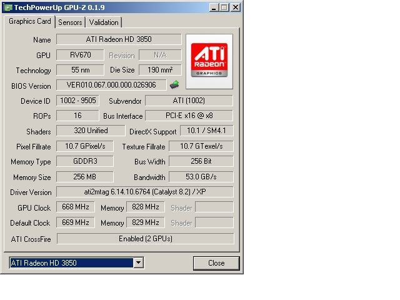The width and height of the screenshot is (400, 300).
Task: Click the ROPs value 16
Action: click(77, 116)
